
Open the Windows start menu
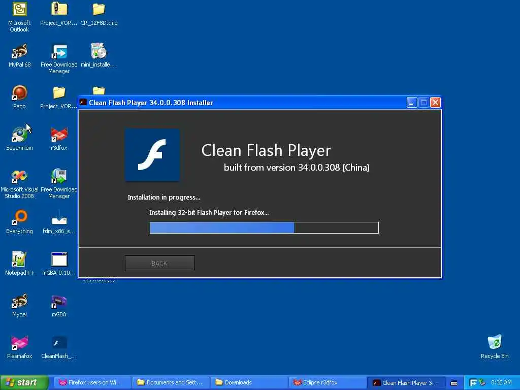[x=24, y=382]
